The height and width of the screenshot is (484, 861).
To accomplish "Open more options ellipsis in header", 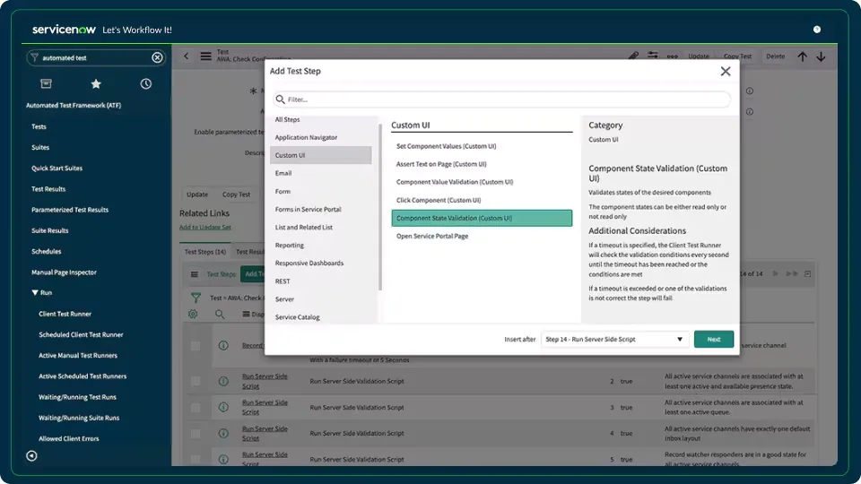I will (x=672, y=56).
